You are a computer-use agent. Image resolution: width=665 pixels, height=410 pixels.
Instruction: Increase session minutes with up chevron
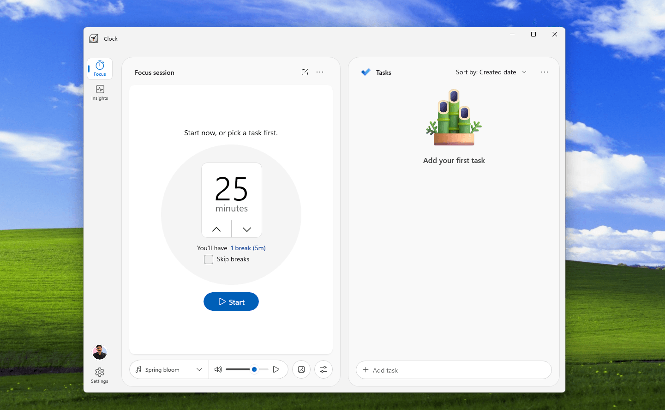tap(216, 229)
